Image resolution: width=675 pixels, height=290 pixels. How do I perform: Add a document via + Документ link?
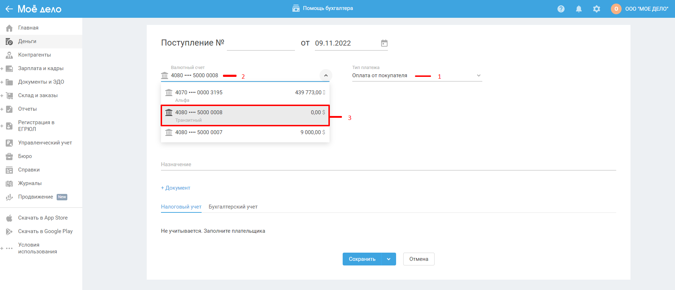pyautogui.click(x=176, y=188)
